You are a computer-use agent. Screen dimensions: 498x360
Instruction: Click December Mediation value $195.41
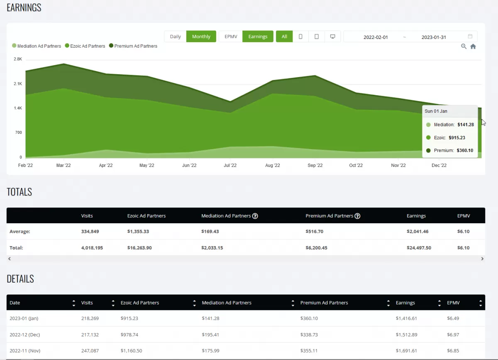(x=210, y=334)
